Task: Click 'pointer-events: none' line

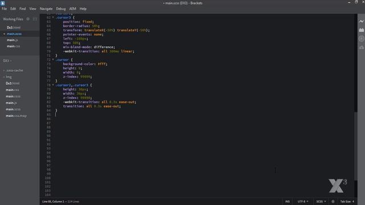Action: [x=83, y=34]
